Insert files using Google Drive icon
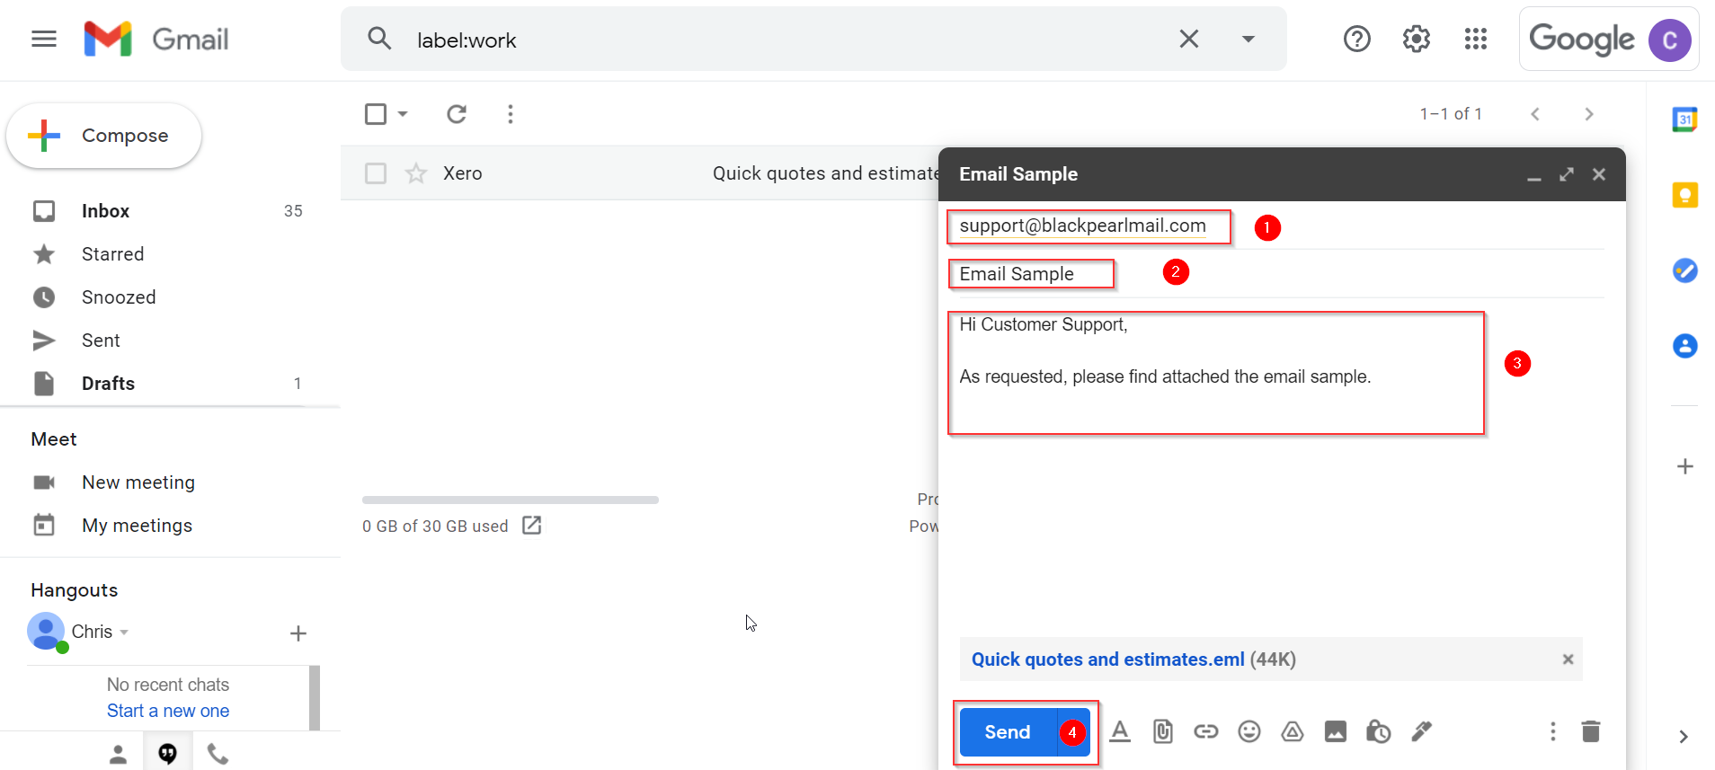The width and height of the screenshot is (1715, 770). [1292, 731]
